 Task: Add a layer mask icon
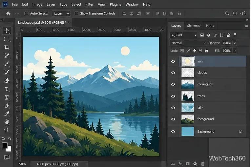tap(188, 164)
